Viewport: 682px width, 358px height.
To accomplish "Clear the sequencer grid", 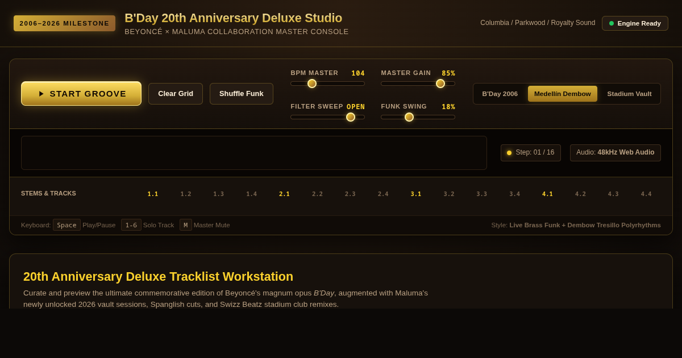I will [176, 94].
